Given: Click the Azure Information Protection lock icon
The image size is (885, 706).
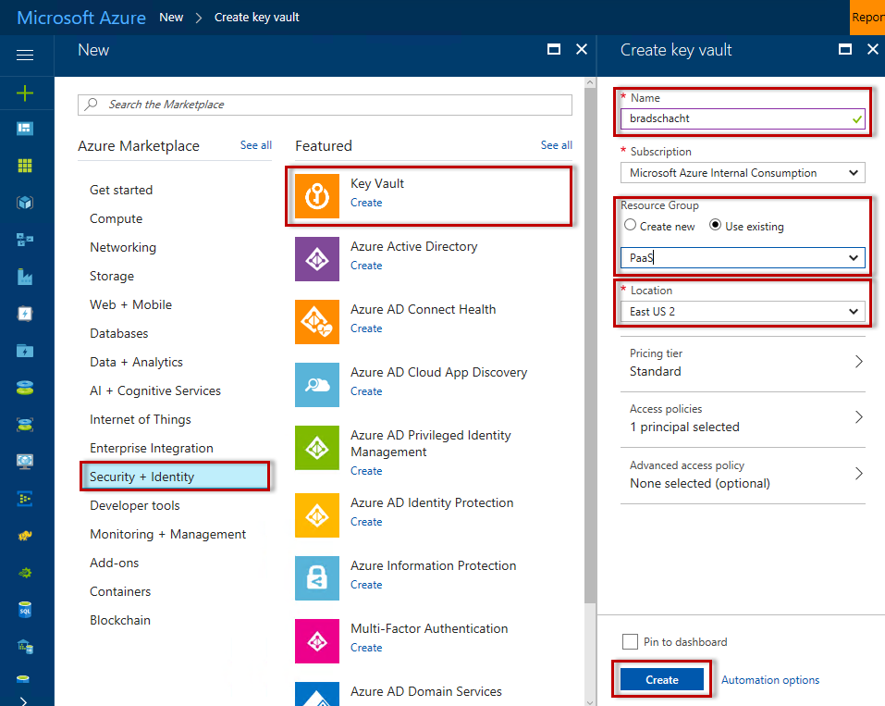Looking at the screenshot, I should click(x=317, y=578).
